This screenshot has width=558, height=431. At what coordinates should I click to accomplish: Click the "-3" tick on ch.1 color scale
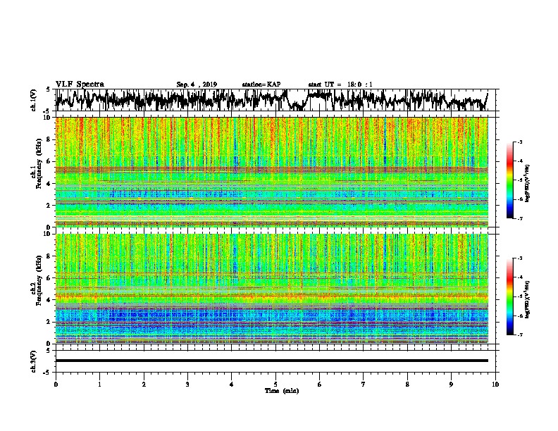[x=519, y=142]
